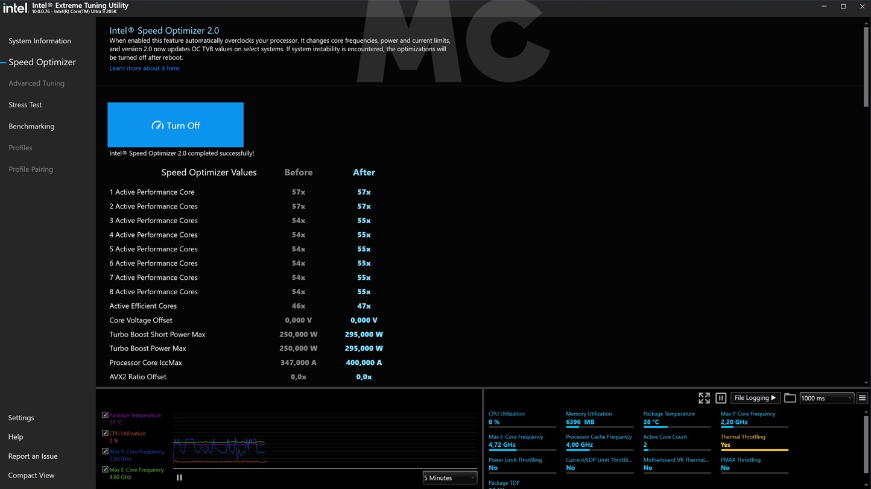871x489 pixels.
Task: Pause the graph below the chart
Action: coord(179,478)
